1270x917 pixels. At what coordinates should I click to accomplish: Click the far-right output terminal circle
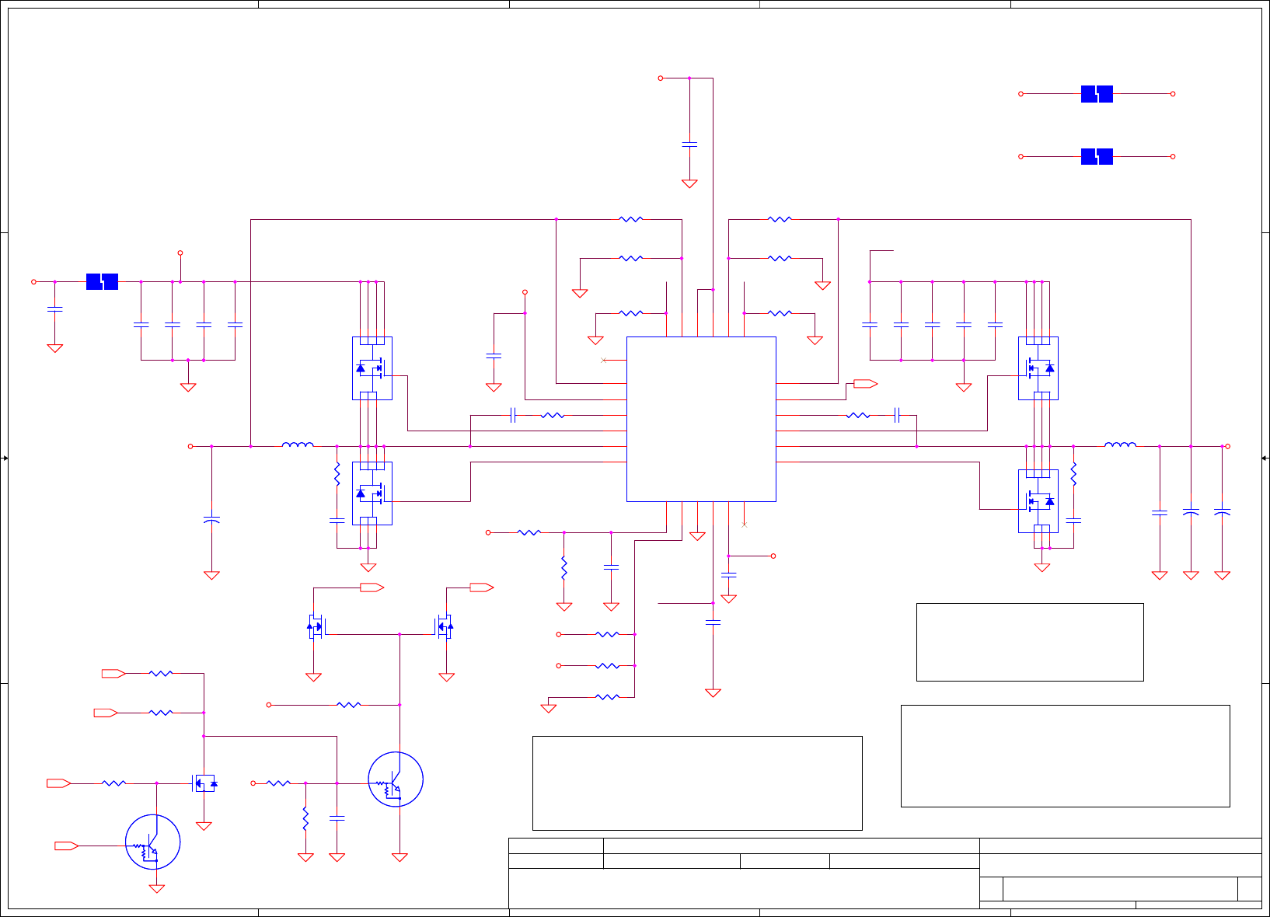(1228, 446)
